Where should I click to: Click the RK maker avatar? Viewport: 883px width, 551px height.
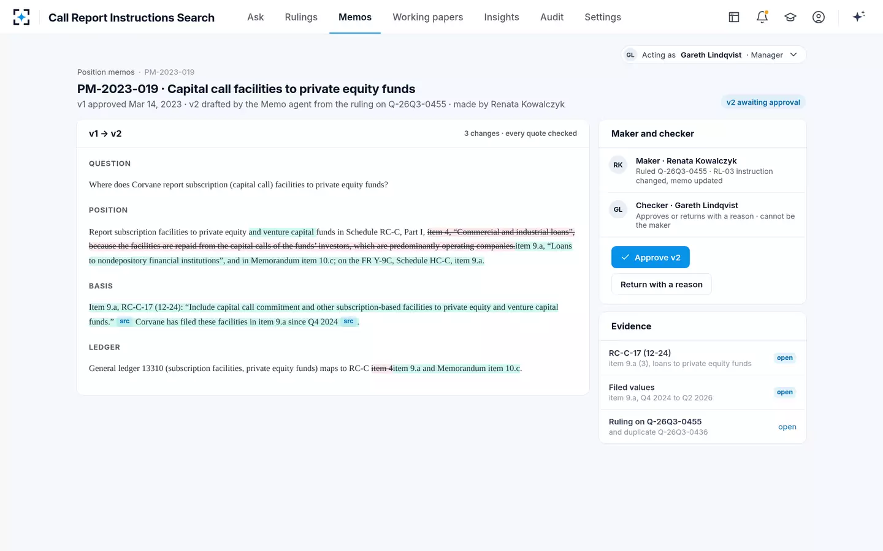pyautogui.click(x=618, y=165)
